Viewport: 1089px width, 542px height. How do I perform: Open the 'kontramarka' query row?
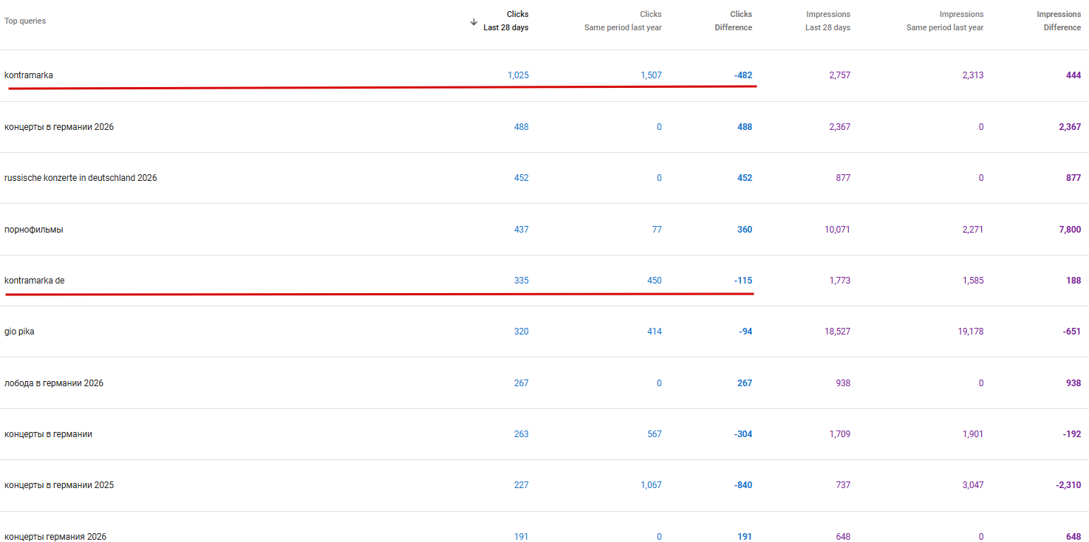[544, 75]
